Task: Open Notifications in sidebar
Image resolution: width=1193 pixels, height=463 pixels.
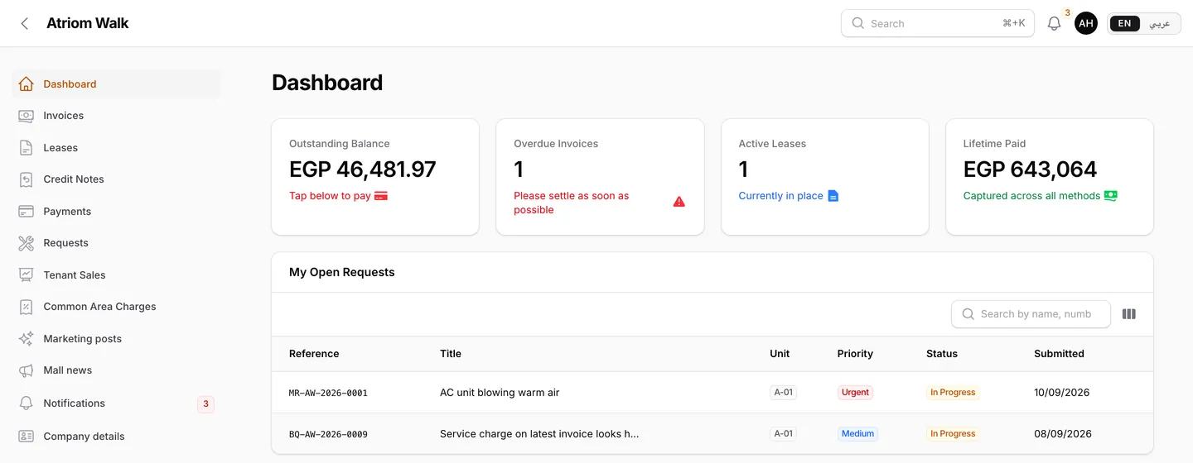Action: 117,403
